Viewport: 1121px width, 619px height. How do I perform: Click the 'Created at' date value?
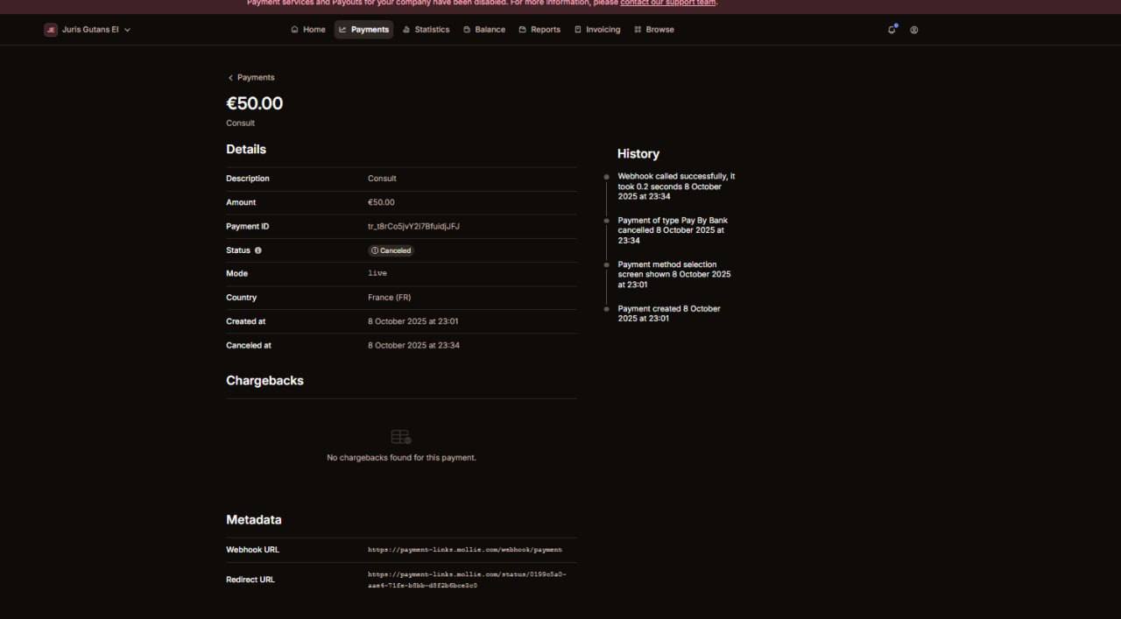(413, 321)
